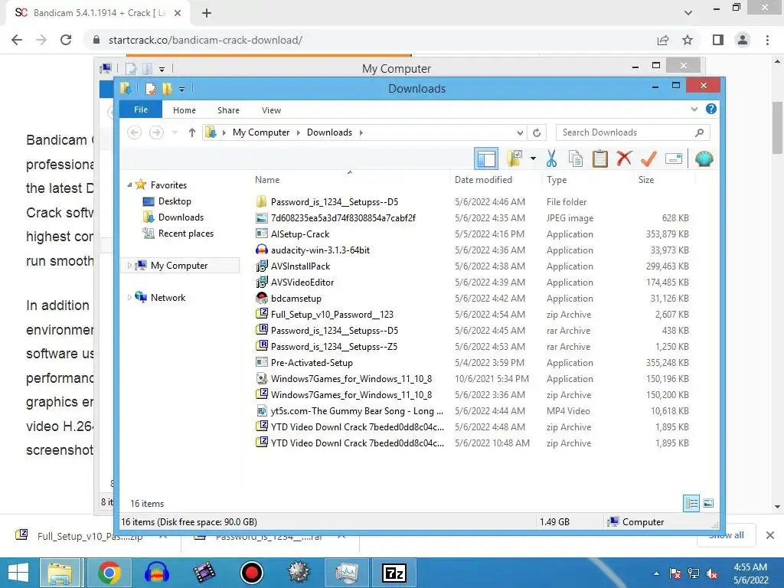Viewport: 784px width, 588px height.
Task: Open the address bar history dropdown
Action: tap(520, 132)
